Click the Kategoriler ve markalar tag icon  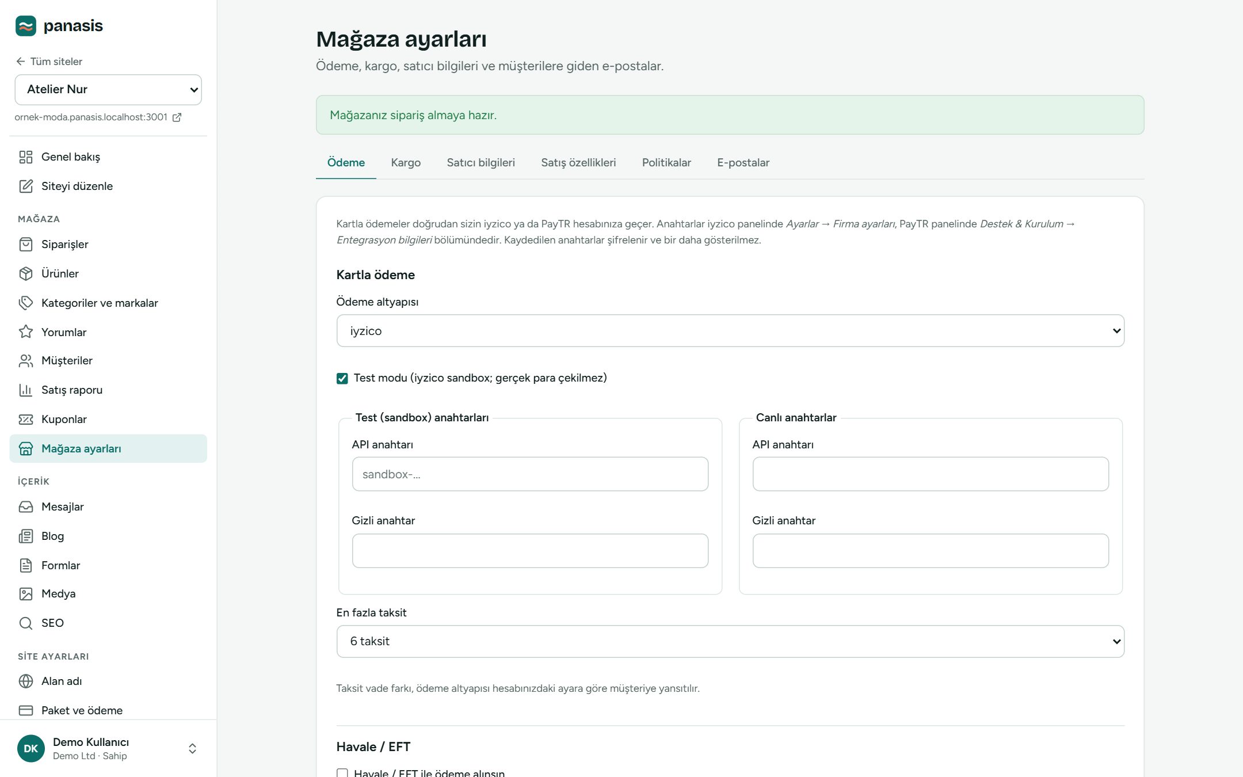(26, 303)
